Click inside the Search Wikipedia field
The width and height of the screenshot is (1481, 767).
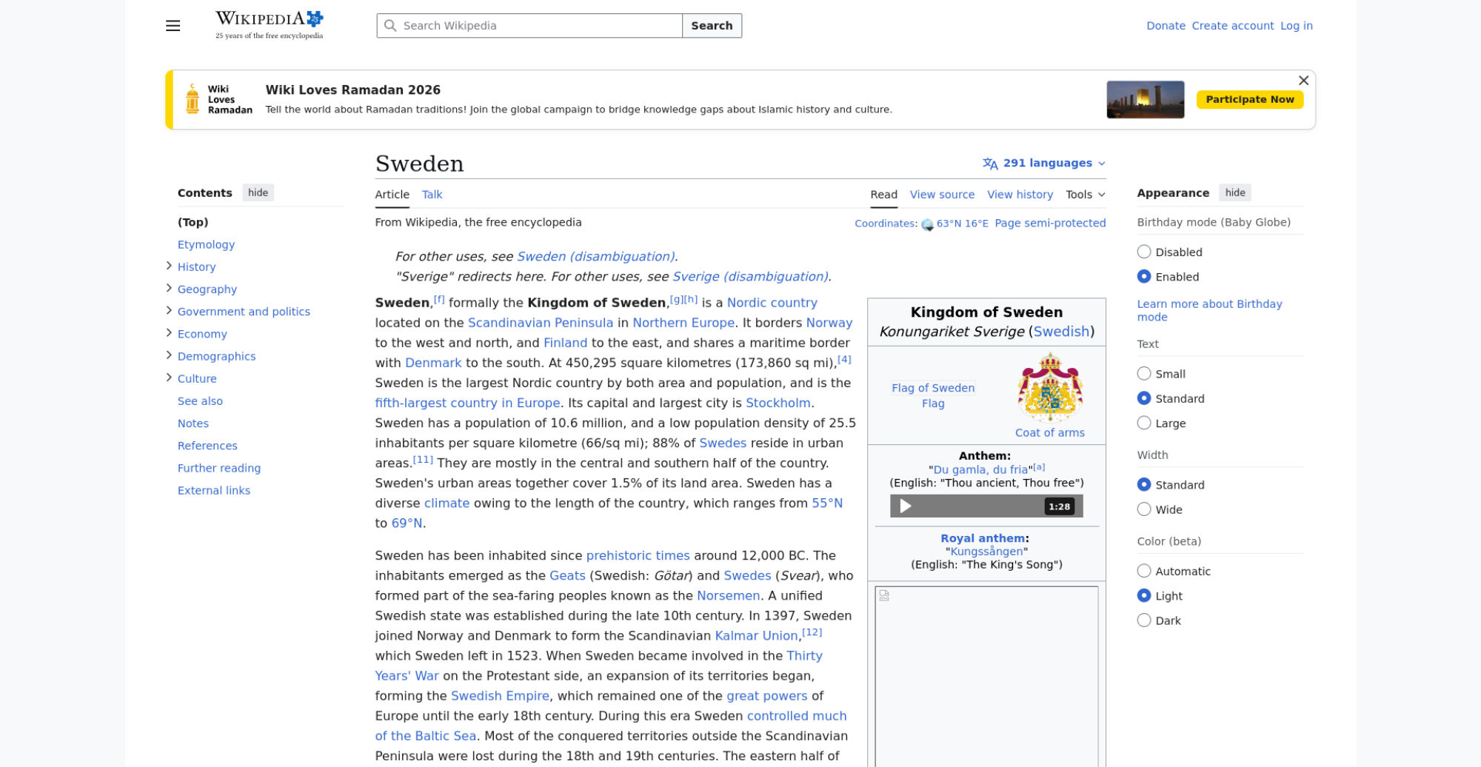point(538,26)
